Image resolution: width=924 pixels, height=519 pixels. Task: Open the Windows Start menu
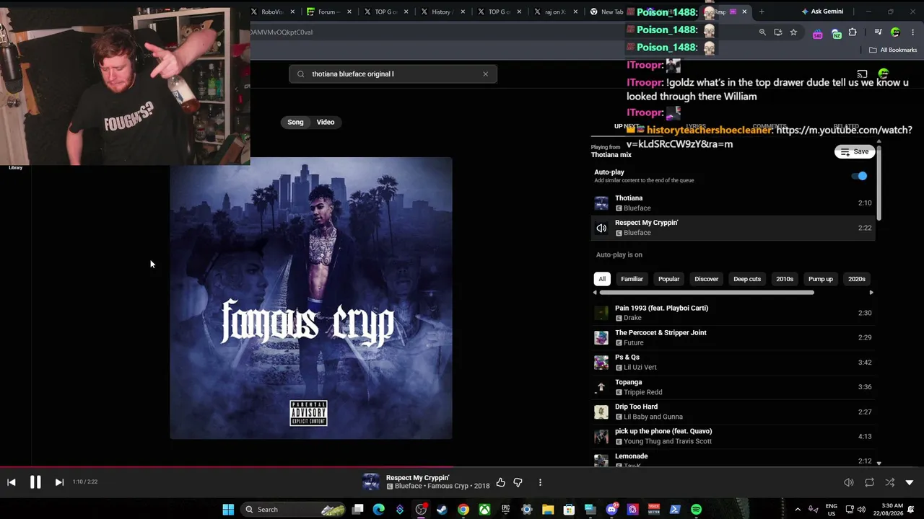[x=228, y=510]
